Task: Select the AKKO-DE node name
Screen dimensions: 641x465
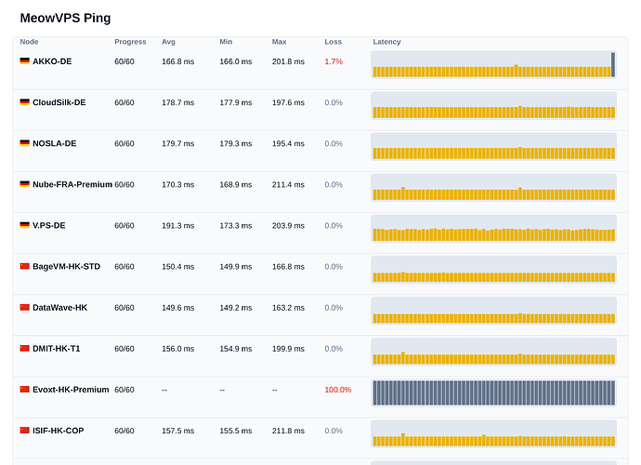Action: click(52, 61)
